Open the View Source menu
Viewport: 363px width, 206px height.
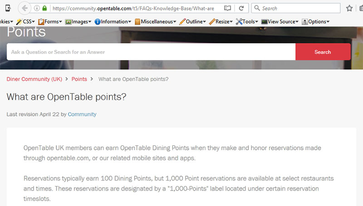pyautogui.click(x=283, y=22)
